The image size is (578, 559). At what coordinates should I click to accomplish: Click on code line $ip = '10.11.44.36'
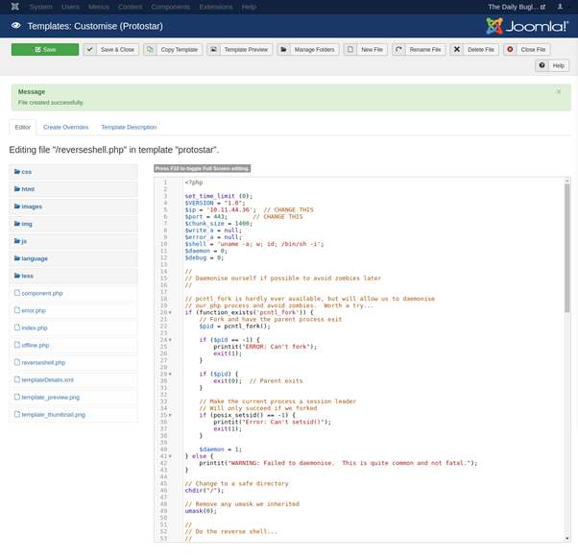pyautogui.click(x=220, y=209)
